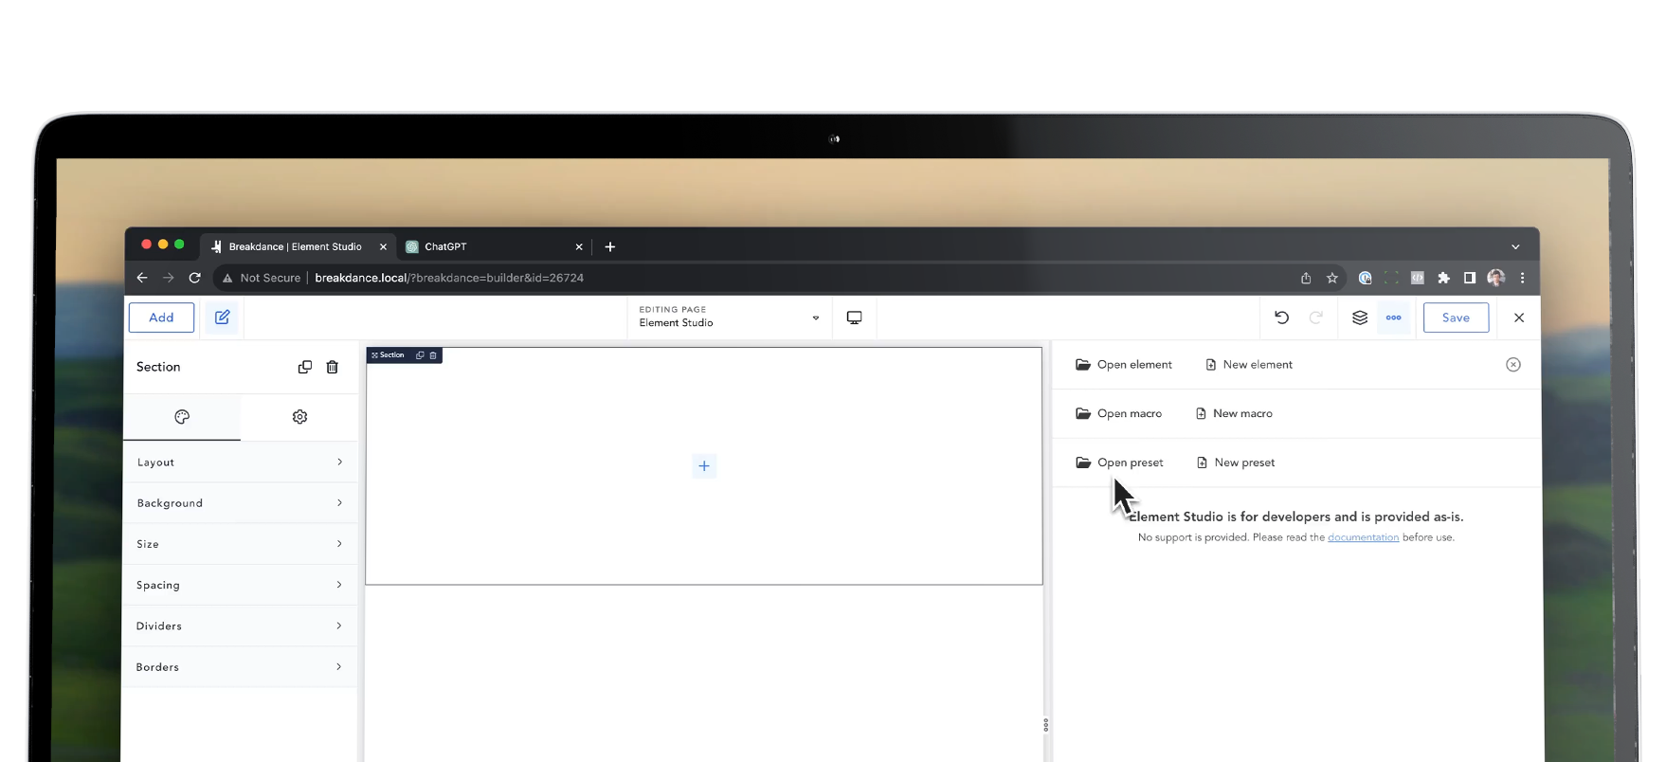1666x762 pixels.
Task: Open the design palette tab
Action: (x=182, y=417)
